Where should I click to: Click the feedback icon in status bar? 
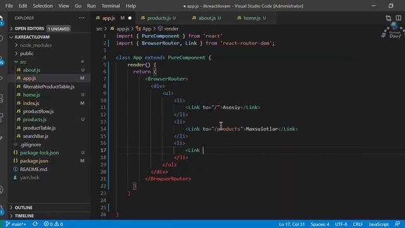point(397,224)
